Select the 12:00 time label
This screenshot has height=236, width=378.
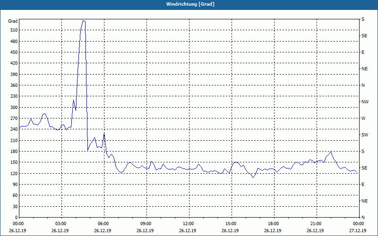(x=189, y=224)
